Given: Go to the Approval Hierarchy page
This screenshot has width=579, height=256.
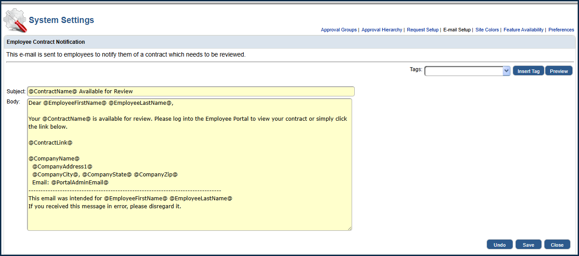Looking at the screenshot, I should tap(382, 30).
